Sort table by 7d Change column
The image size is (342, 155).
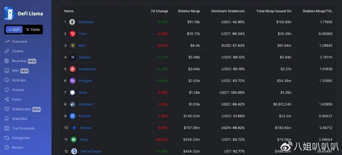coord(159,11)
